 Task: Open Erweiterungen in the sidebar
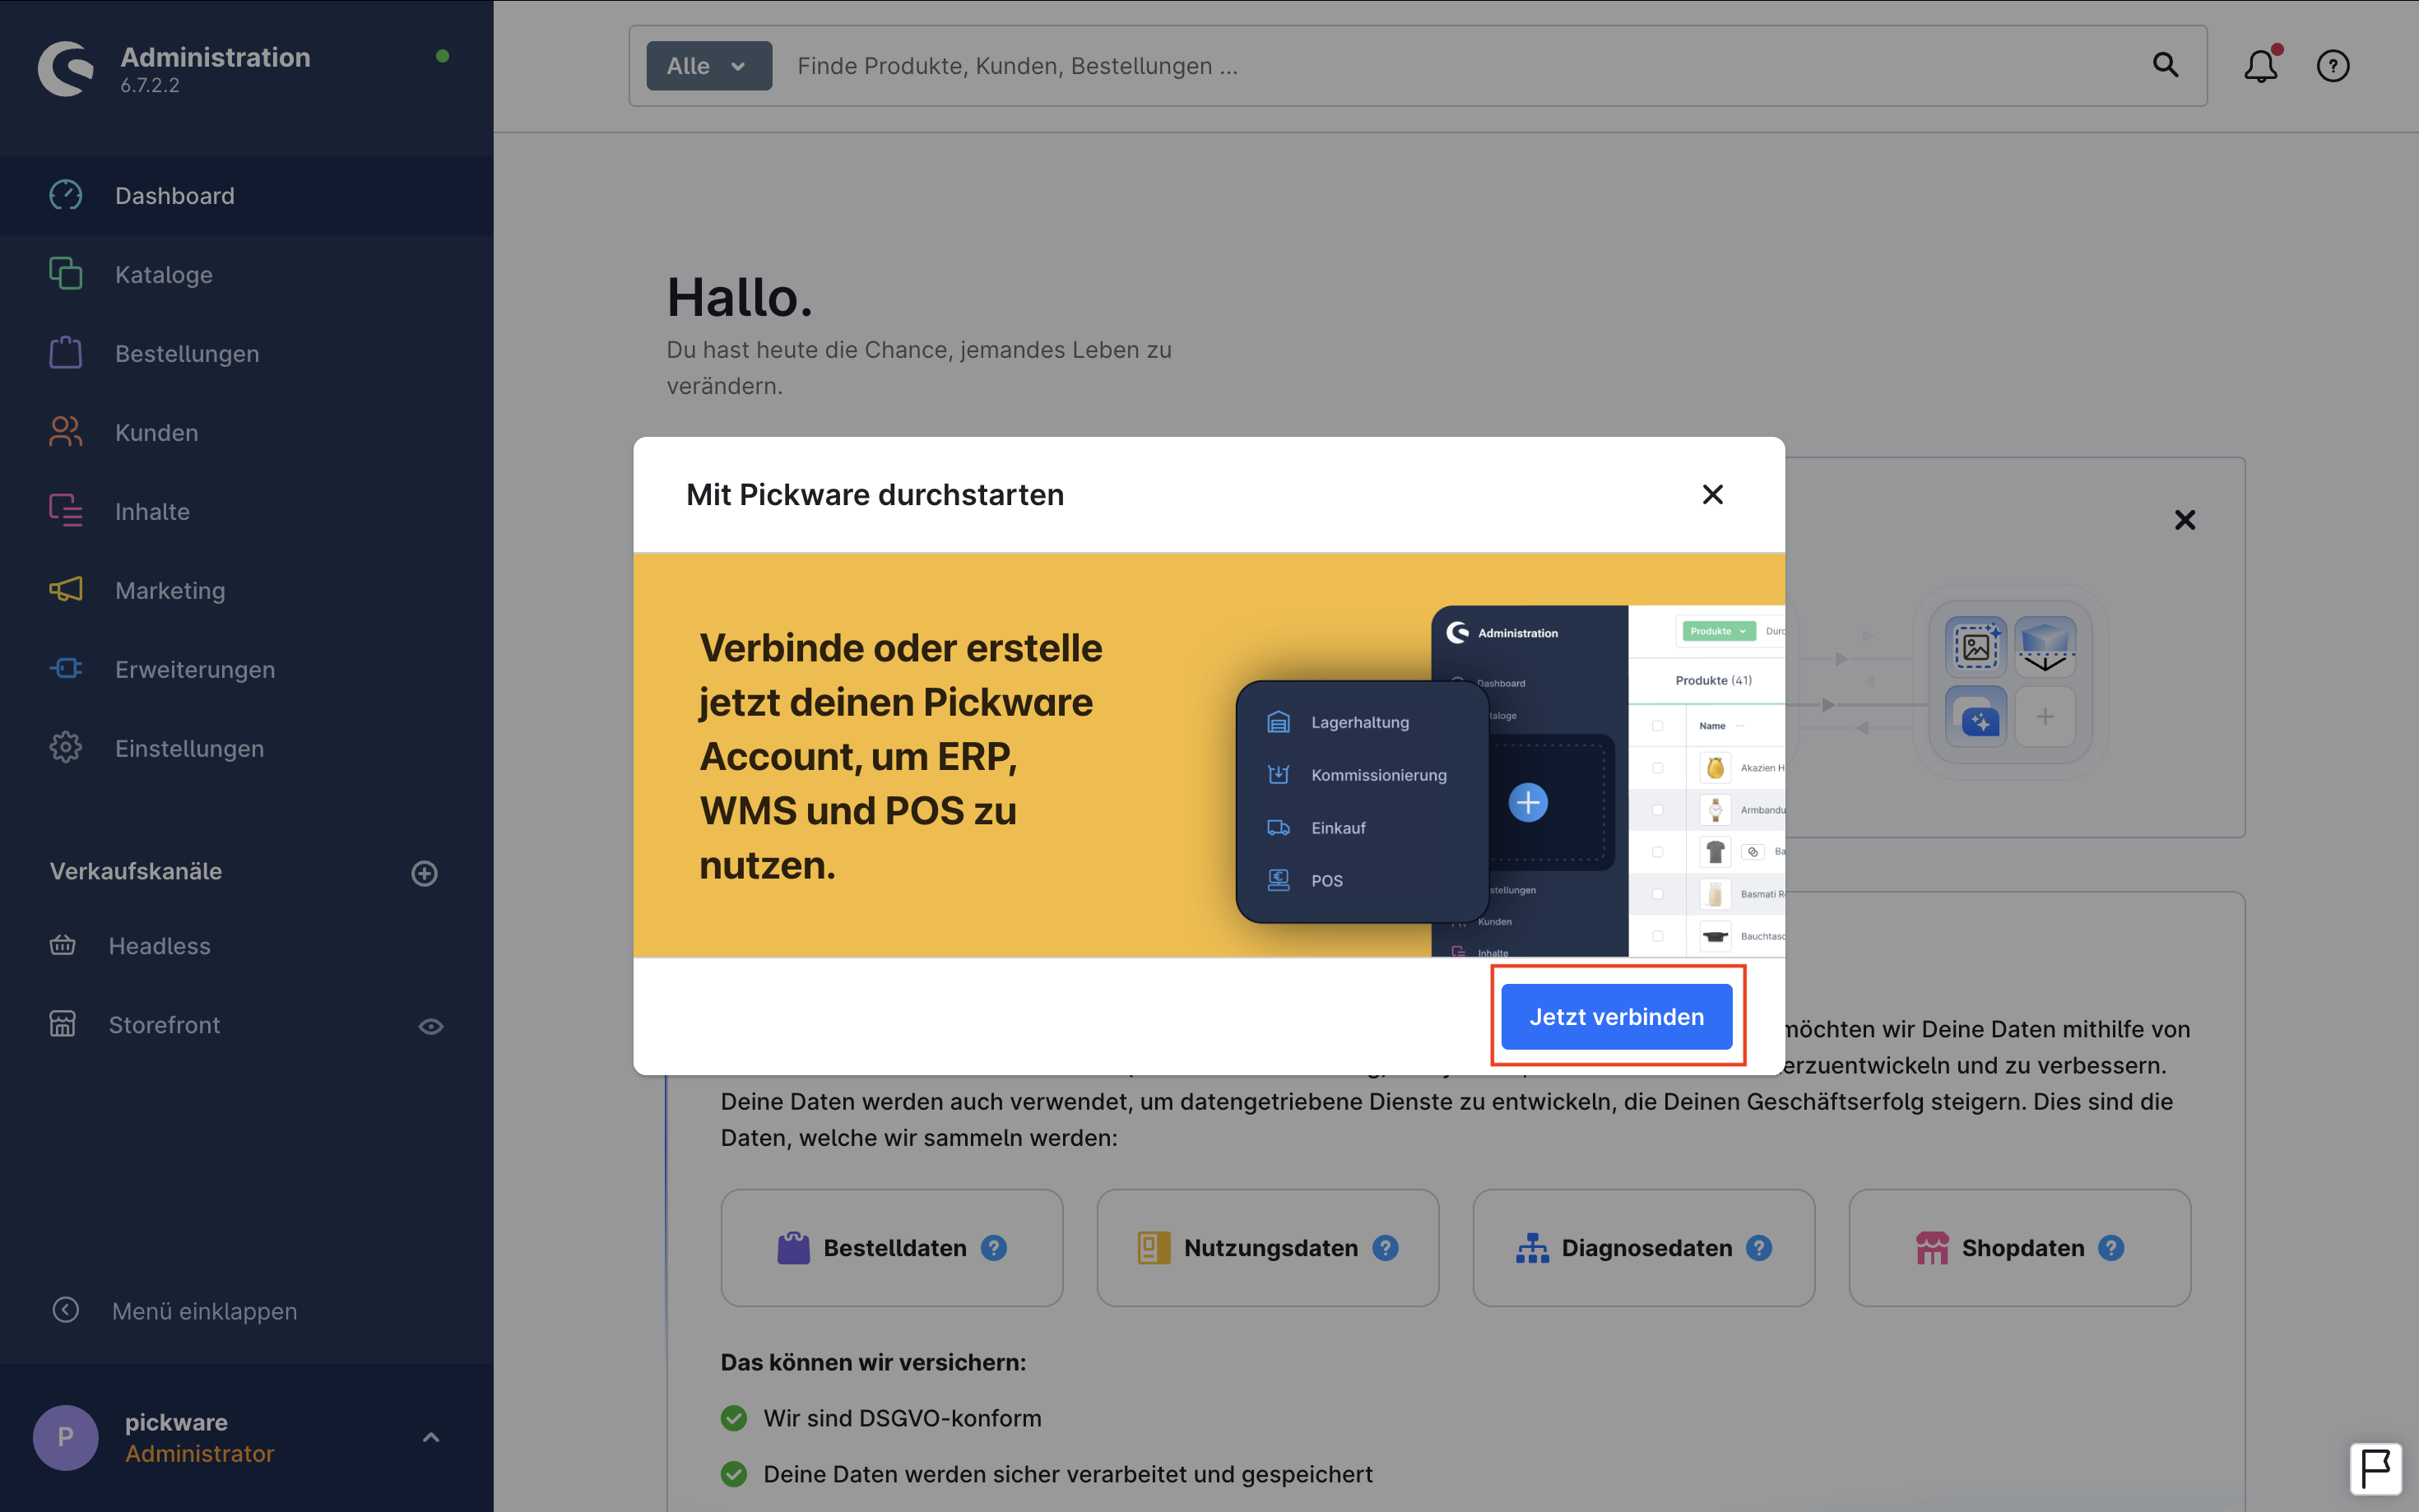(194, 670)
